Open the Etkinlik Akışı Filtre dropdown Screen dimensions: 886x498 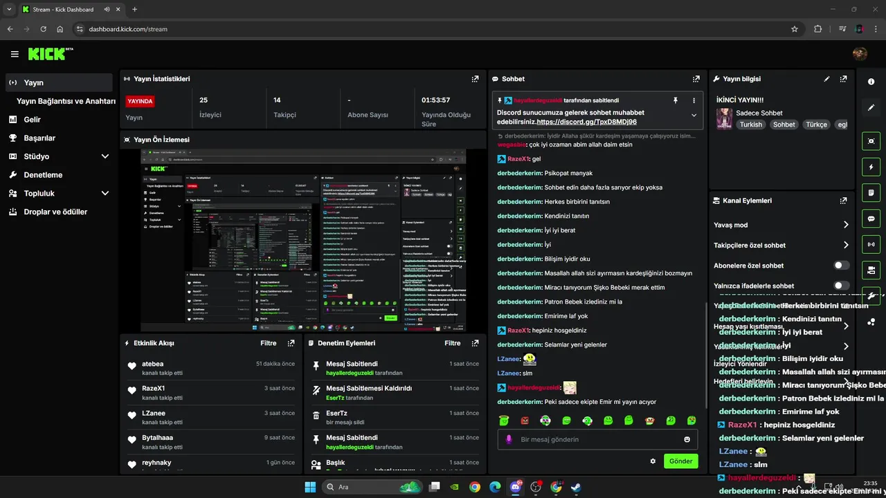tap(269, 343)
